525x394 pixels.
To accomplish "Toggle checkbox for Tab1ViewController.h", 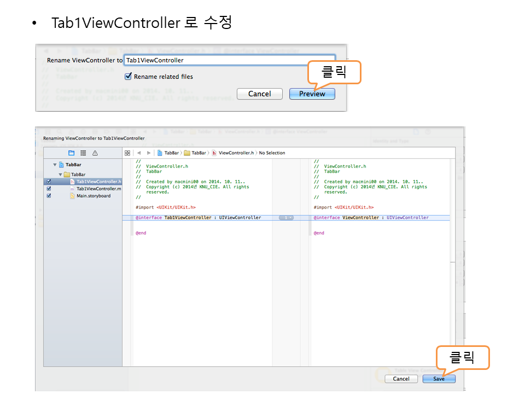I will (x=49, y=182).
